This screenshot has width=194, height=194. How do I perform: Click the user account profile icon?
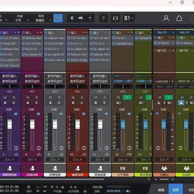[166, 18]
